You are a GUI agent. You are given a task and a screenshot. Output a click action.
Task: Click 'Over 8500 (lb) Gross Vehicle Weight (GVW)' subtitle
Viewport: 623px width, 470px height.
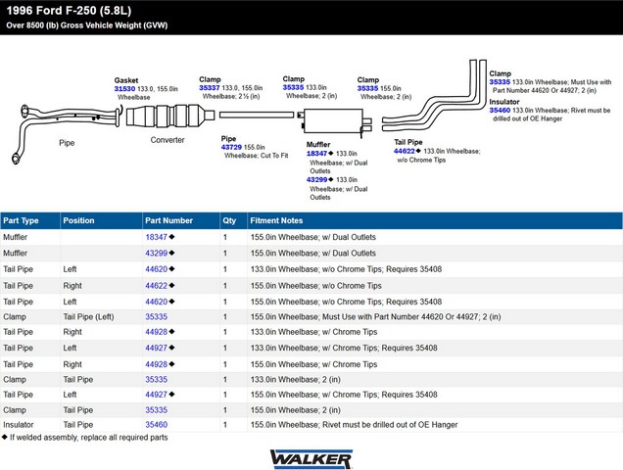(x=87, y=25)
